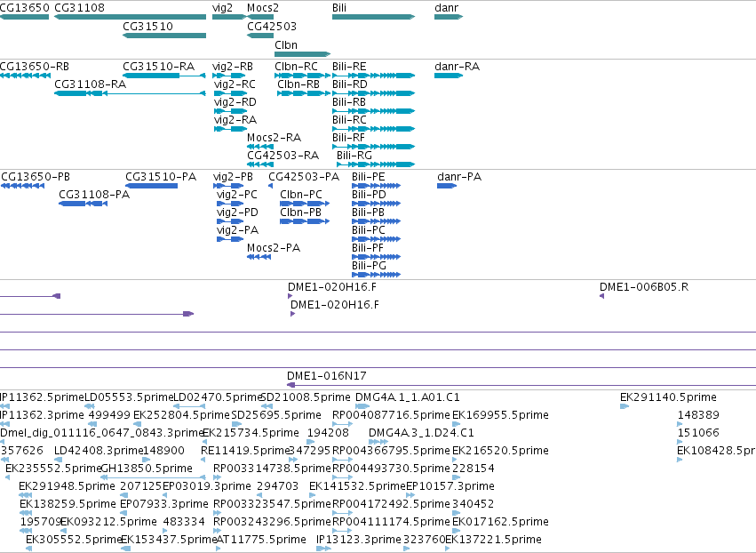Select the vig2-PC protein label
This screenshot has width=756, height=553.
tap(236, 195)
